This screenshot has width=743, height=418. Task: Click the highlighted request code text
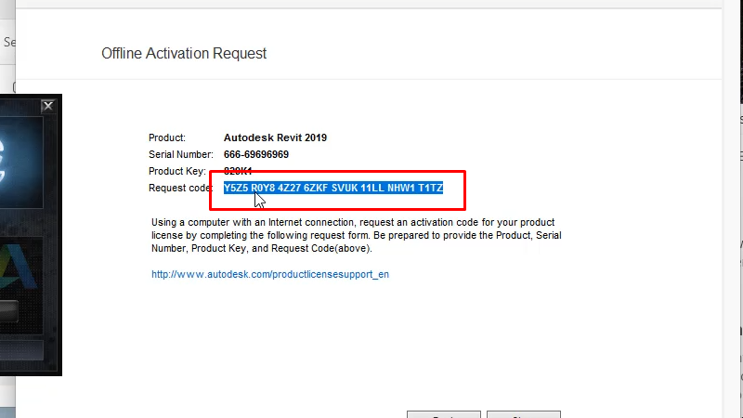[333, 188]
